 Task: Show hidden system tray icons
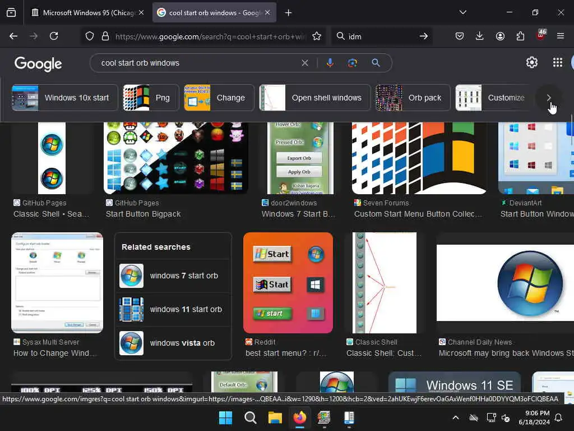pyautogui.click(x=456, y=418)
